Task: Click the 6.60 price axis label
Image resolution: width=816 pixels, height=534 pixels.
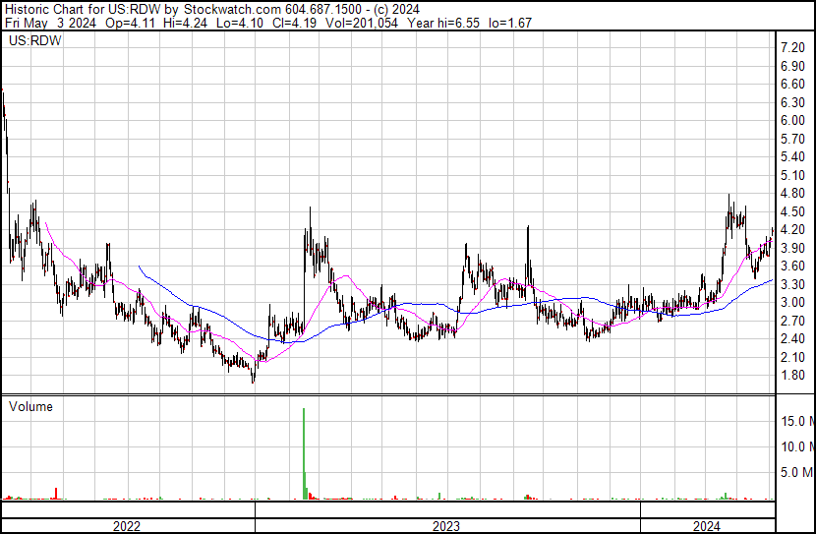Action: pos(793,85)
